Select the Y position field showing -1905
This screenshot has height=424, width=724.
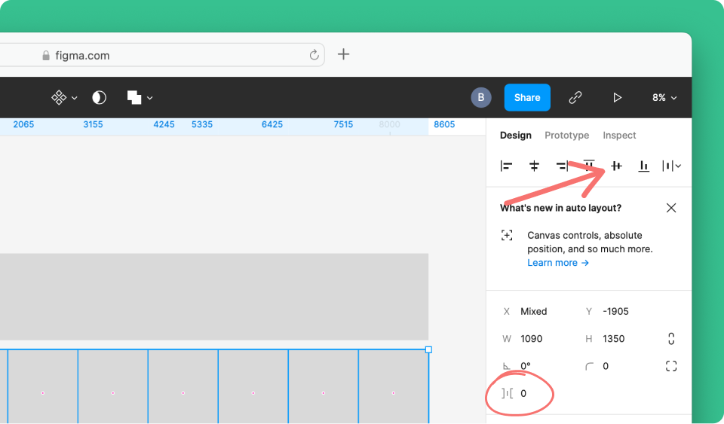coord(615,312)
